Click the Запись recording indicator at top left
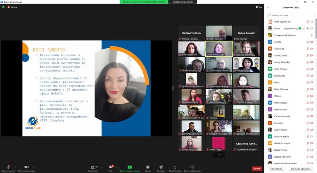Viewport: 317px width, 173px height. tap(12, 7)
